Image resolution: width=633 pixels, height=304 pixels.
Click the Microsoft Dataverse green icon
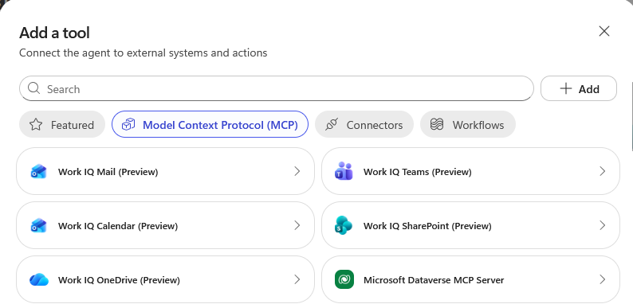coord(344,279)
